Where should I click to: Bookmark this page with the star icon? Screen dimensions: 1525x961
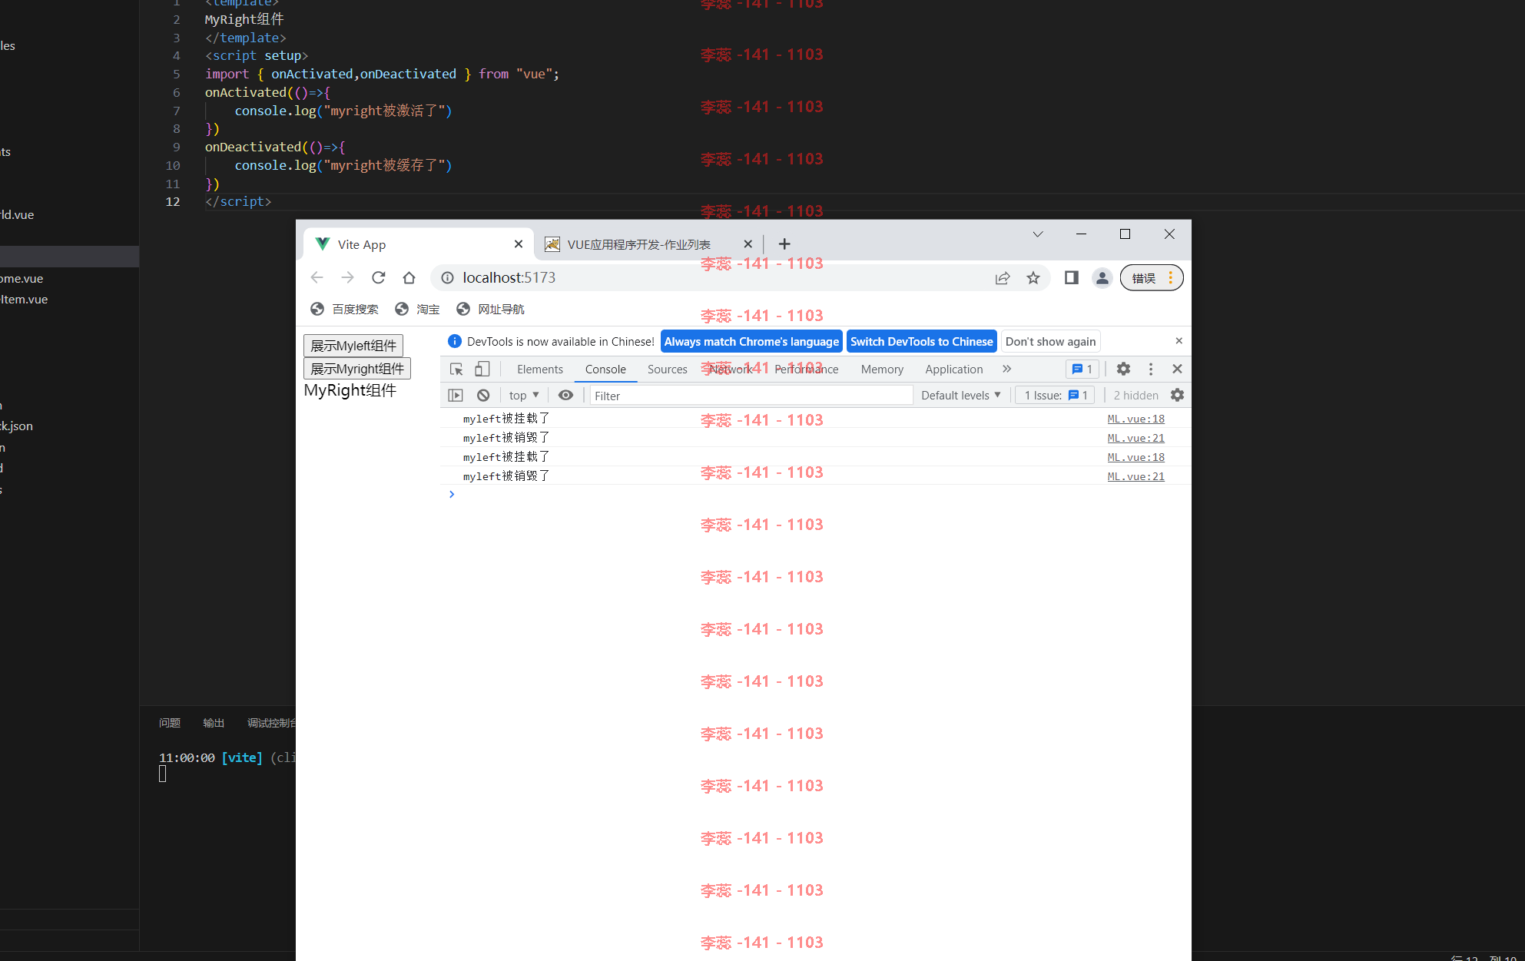coord(1033,278)
